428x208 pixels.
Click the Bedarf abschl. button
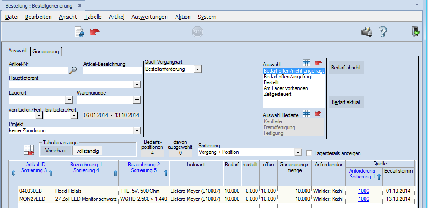pos(347,68)
